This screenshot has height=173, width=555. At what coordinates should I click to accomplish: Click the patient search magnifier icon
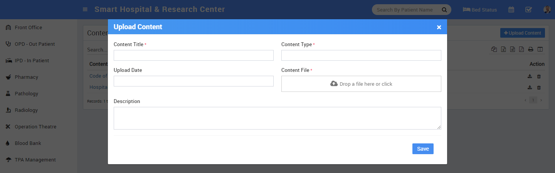pyautogui.click(x=444, y=10)
